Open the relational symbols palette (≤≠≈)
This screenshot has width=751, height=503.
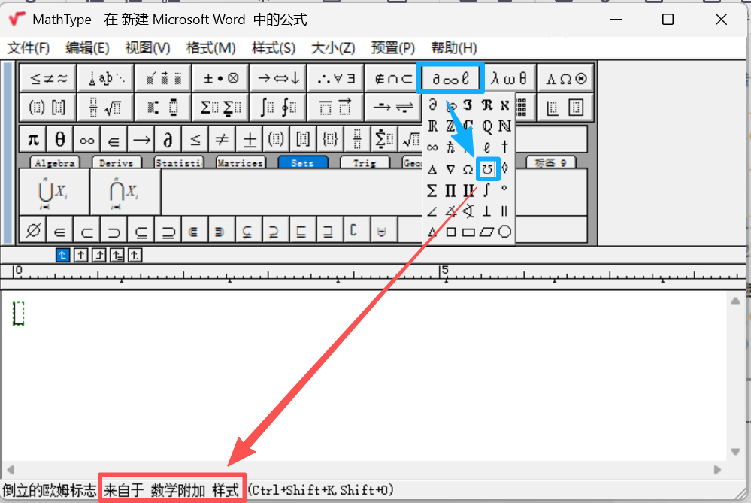(x=48, y=78)
